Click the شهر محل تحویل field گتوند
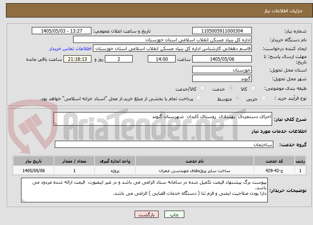 (x=222, y=78)
